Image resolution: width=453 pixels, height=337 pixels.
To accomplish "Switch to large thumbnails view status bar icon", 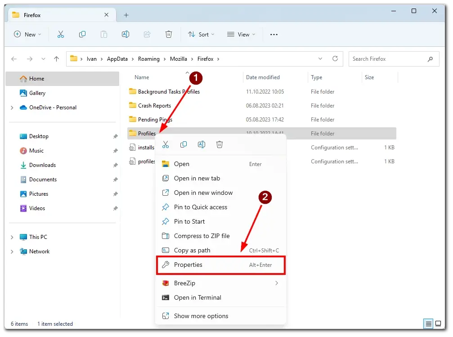I will (438, 324).
